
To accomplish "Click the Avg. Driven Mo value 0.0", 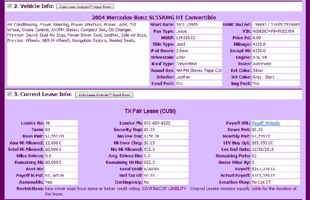I will click(x=166, y=156).
